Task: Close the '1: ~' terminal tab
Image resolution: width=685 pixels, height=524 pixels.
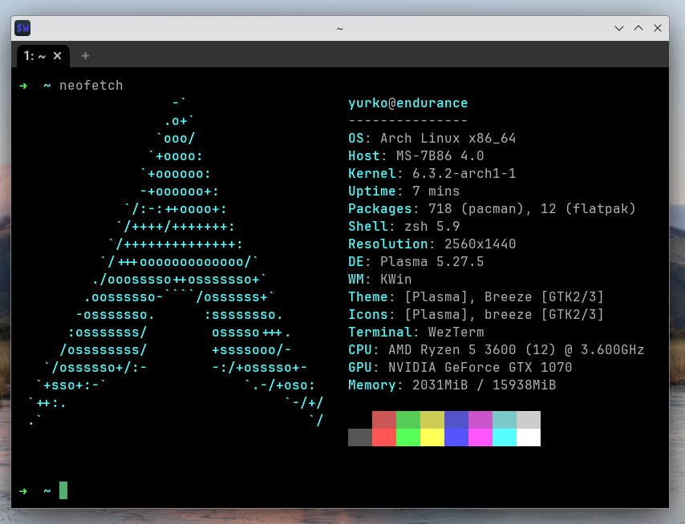Action: [57, 56]
